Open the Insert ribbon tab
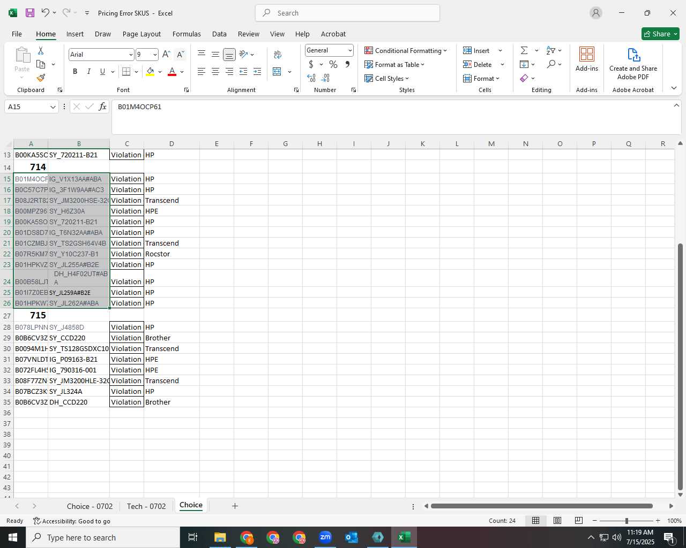This screenshot has width=686, height=548. pos(75,34)
